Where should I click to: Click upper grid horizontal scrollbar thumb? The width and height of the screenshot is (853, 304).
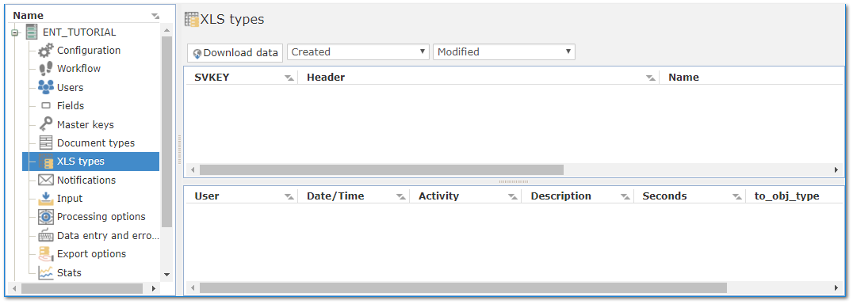[381, 170]
